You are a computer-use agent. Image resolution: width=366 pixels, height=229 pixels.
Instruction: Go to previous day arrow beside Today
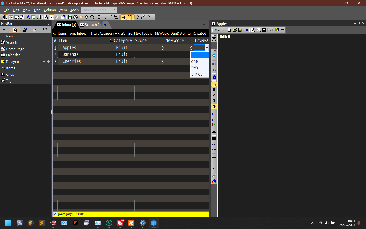(44, 62)
